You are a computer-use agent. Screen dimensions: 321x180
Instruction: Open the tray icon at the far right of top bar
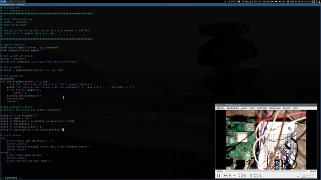click(x=319, y=1)
